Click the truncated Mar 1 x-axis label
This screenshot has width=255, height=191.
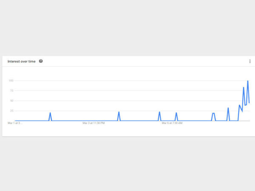pos(15,124)
